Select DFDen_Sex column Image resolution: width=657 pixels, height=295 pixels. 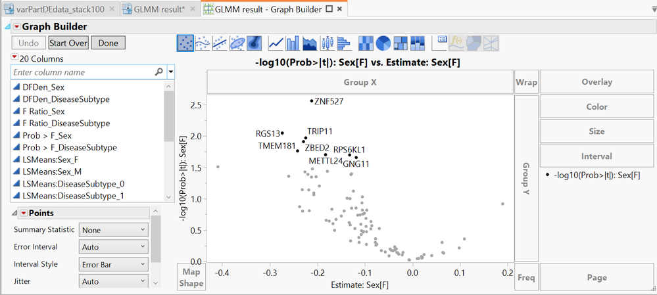(x=44, y=87)
